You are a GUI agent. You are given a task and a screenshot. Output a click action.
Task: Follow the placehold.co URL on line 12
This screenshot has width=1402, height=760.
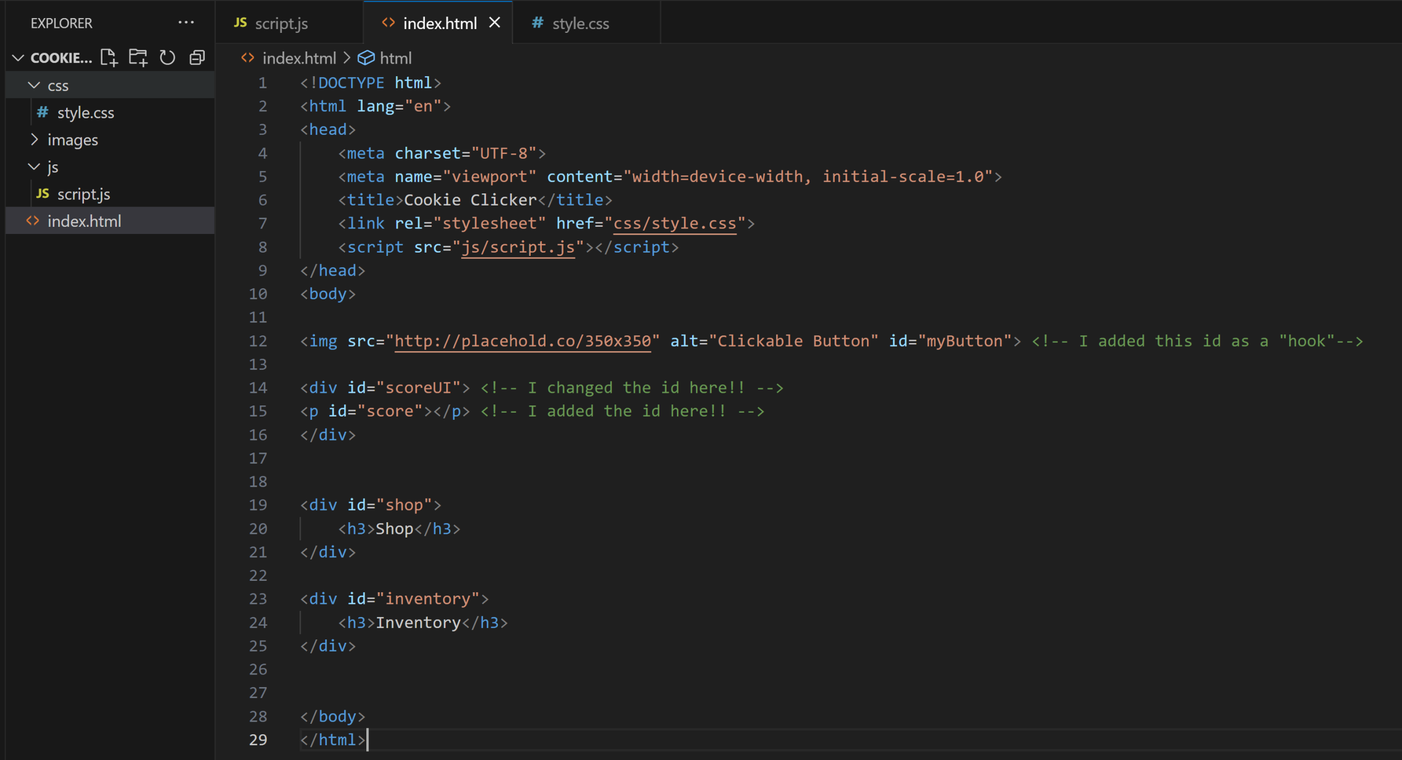(522, 341)
